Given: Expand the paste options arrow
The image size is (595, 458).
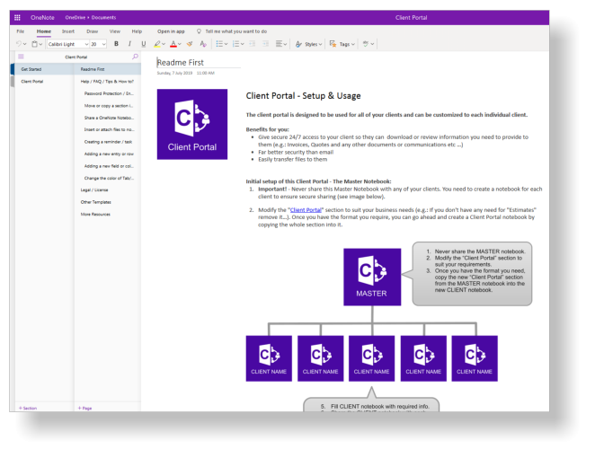Looking at the screenshot, I should point(40,44).
